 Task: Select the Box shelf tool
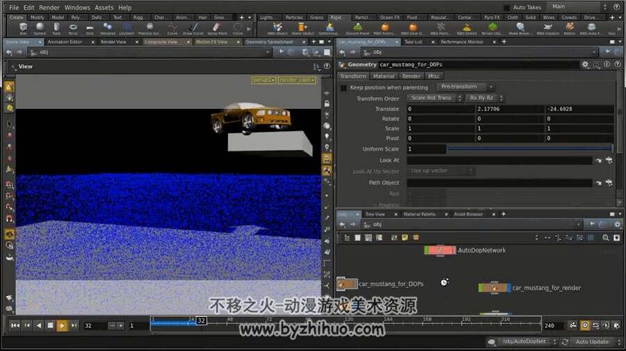[23, 28]
